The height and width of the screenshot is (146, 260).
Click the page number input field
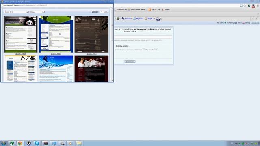click(x=102, y=12)
